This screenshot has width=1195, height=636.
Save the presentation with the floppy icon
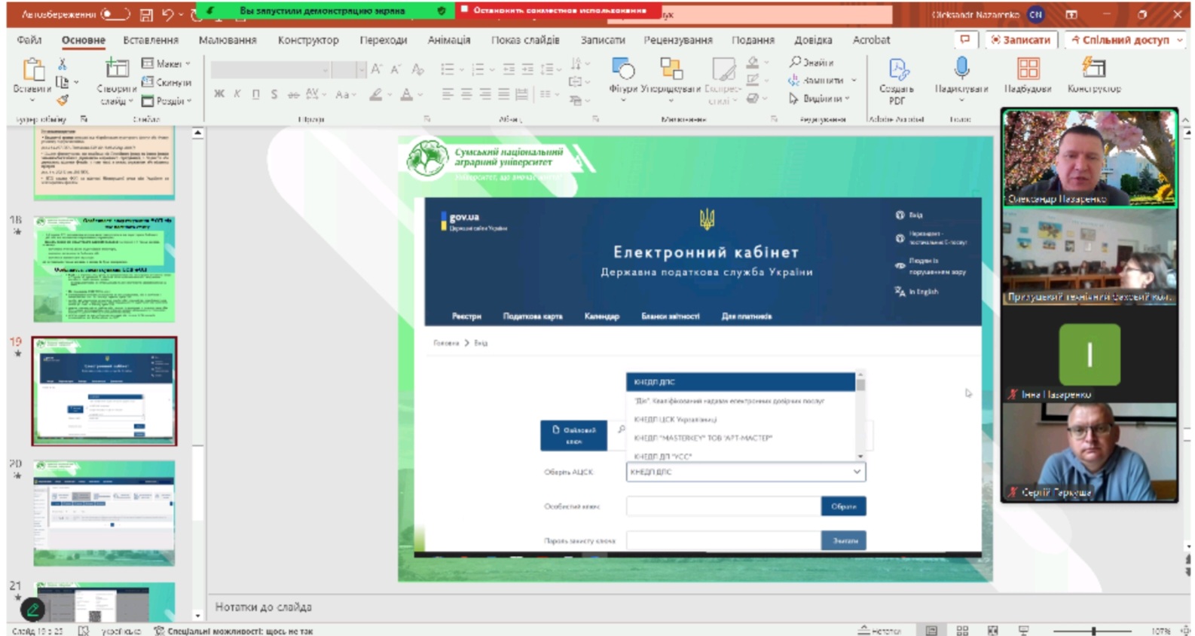point(147,14)
